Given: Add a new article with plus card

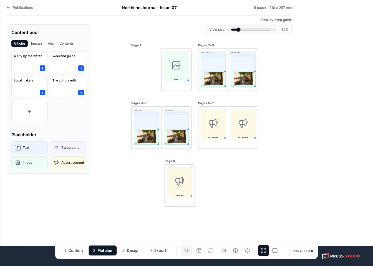Looking at the screenshot, I should pos(29,111).
